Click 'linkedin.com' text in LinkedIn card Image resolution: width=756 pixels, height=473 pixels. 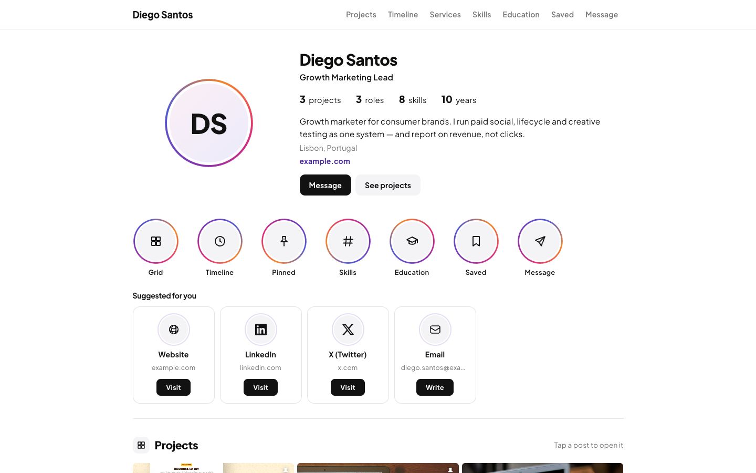(x=261, y=368)
